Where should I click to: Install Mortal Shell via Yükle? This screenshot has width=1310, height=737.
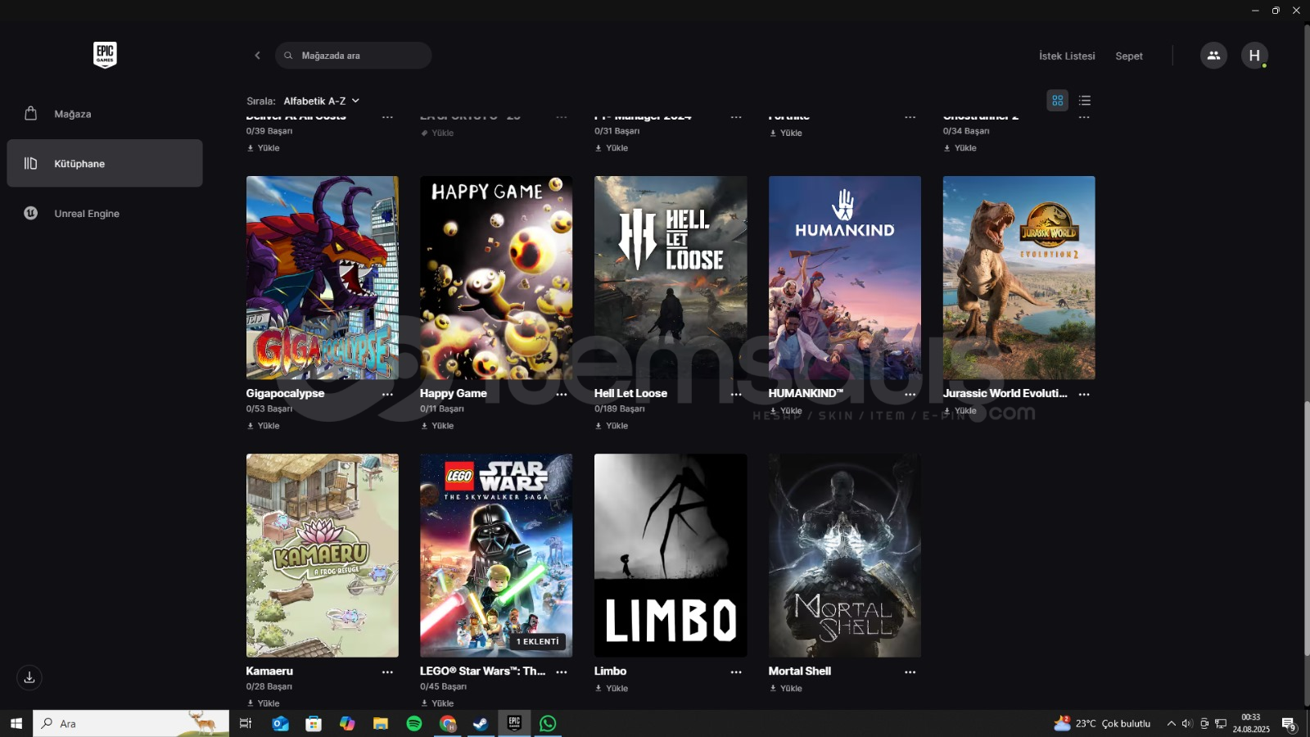786,689
